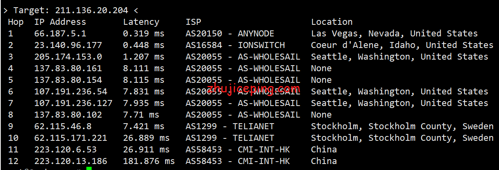Click the target IP 211.136.20.204
The width and height of the screenshot is (499, 170).
[92, 10]
